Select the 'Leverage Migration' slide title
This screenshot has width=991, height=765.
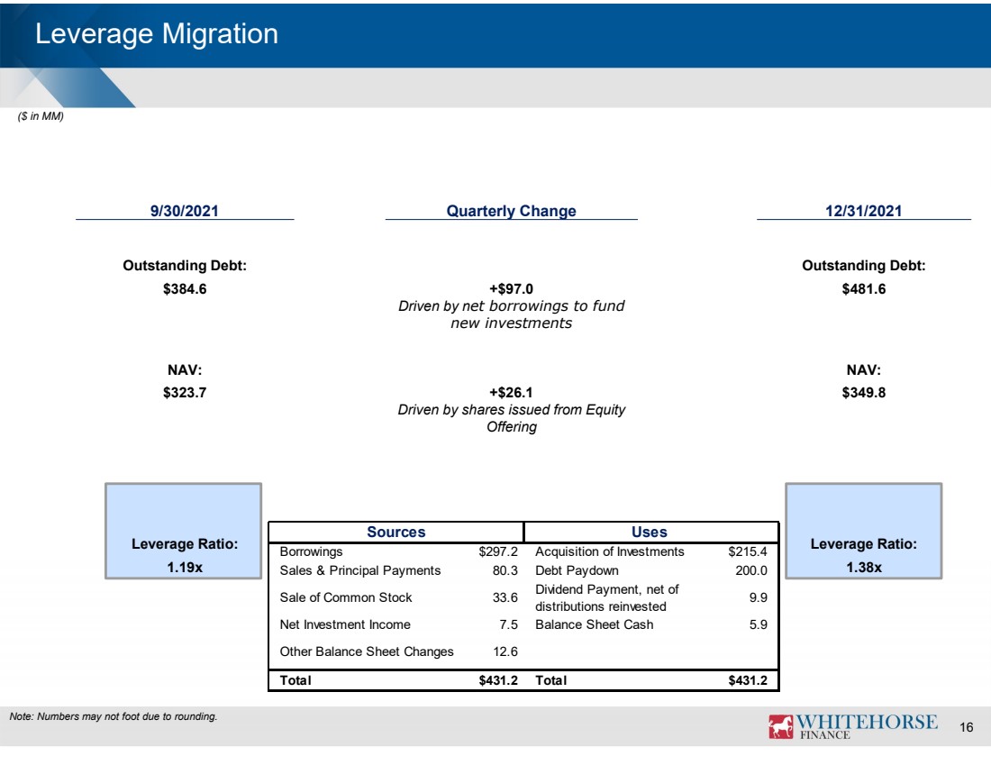[157, 34]
